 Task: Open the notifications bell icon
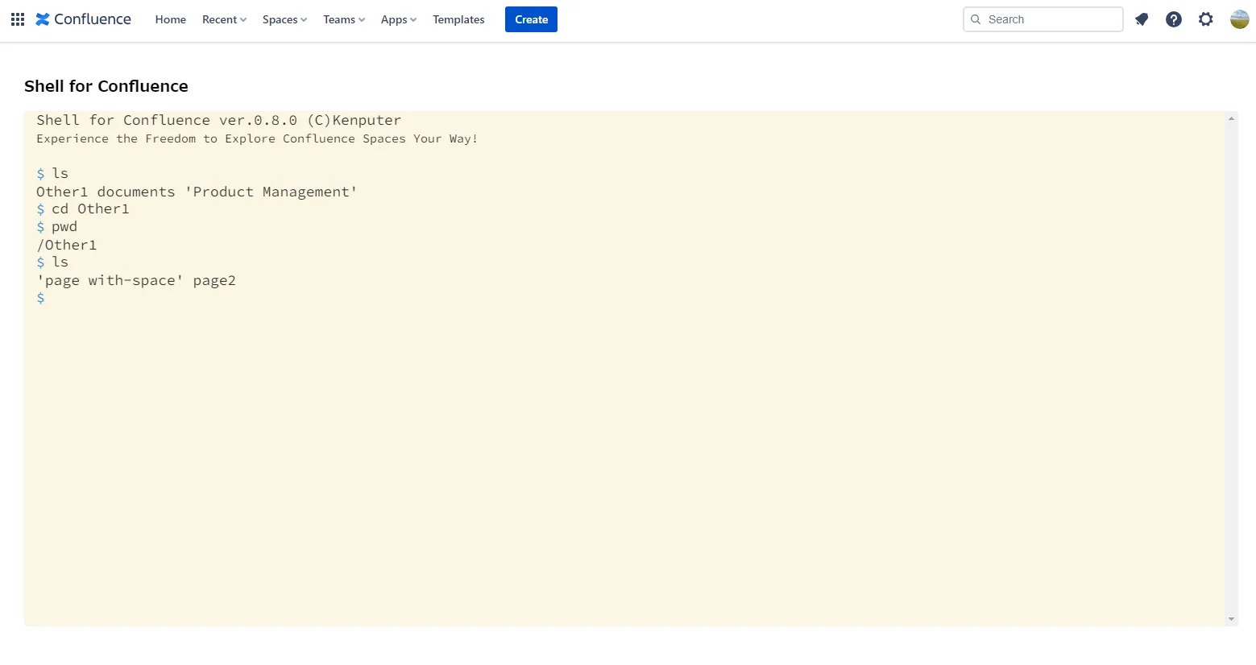coord(1142,19)
